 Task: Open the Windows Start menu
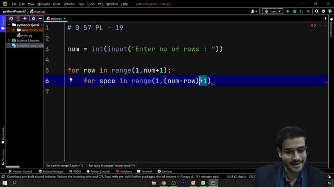click(x=5, y=183)
